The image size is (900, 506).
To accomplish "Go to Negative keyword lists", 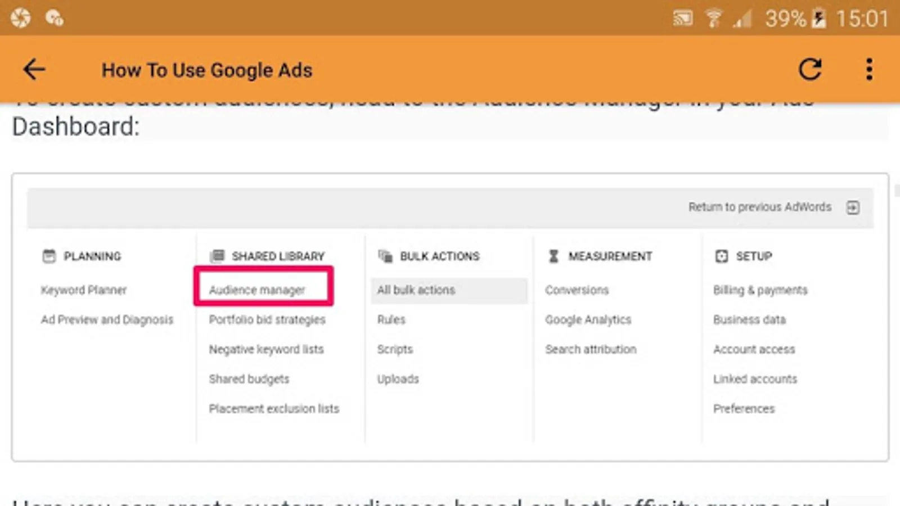I will pos(266,350).
